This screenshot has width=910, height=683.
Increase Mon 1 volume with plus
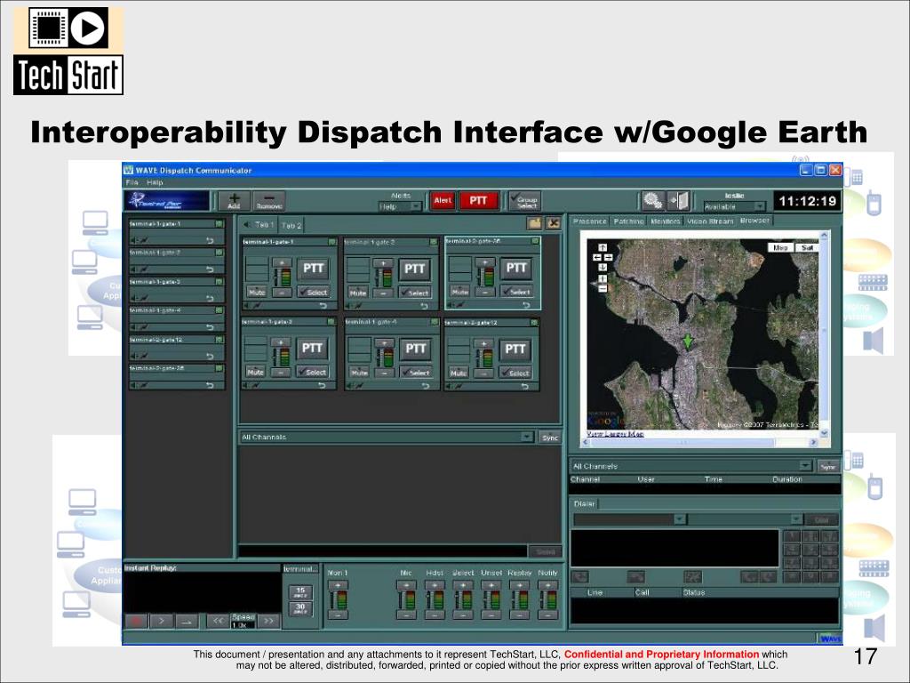[338, 585]
